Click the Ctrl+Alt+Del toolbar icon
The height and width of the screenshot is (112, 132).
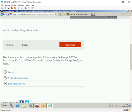[x=2, y=8]
